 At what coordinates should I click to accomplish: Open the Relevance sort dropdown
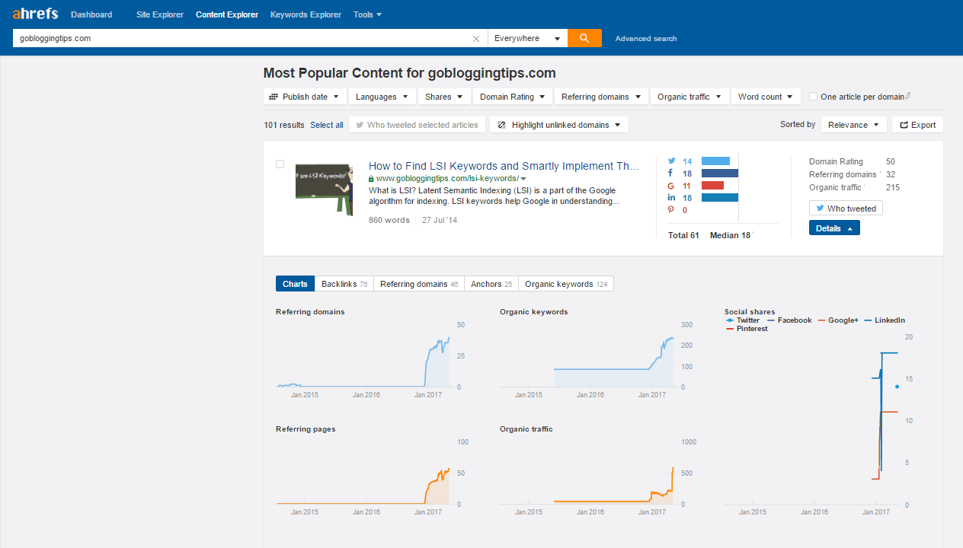pyautogui.click(x=854, y=125)
